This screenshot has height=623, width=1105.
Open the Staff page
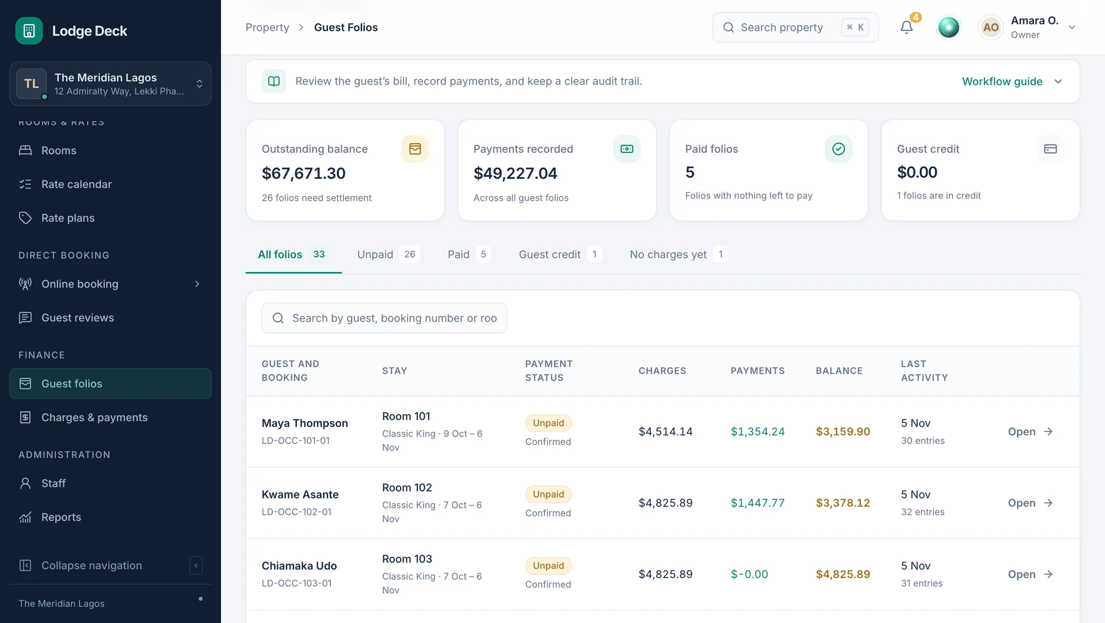pyautogui.click(x=110, y=483)
